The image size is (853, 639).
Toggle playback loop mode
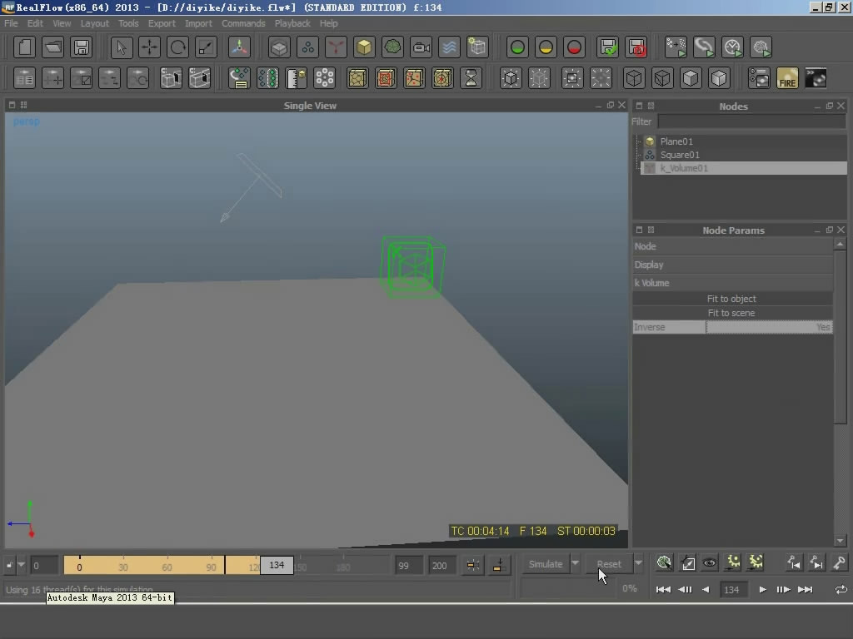tap(841, 590)
